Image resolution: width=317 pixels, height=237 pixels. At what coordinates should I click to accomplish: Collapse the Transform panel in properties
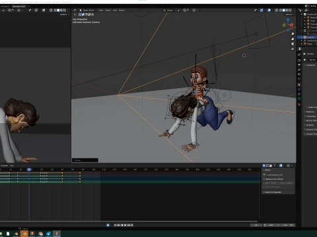pos(309,65)
